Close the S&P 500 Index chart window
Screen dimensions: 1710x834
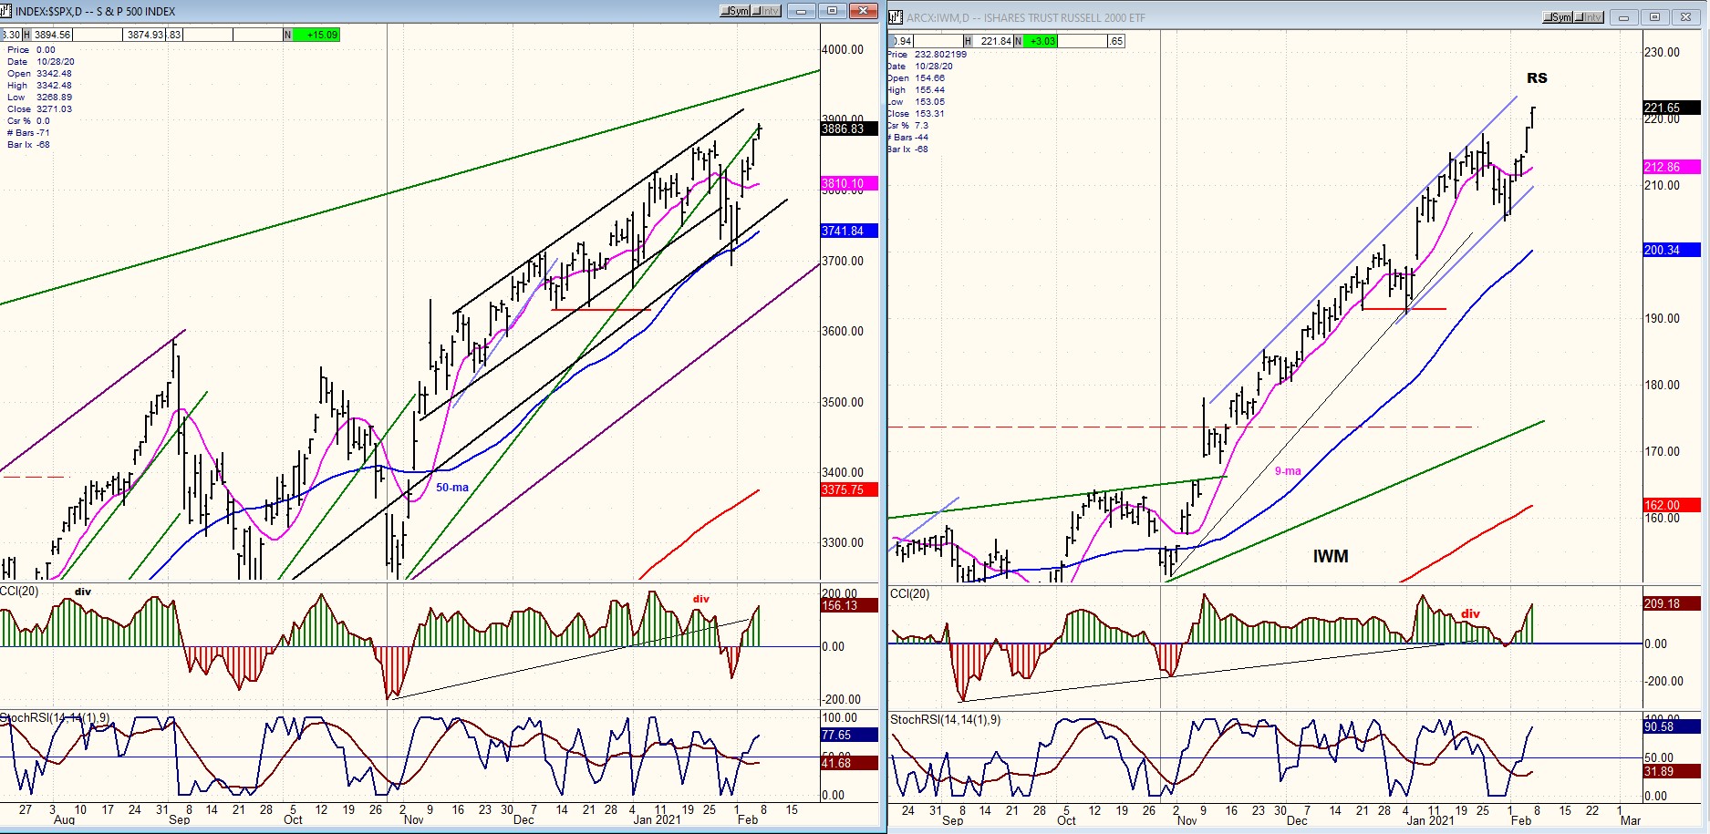(863, 11)
